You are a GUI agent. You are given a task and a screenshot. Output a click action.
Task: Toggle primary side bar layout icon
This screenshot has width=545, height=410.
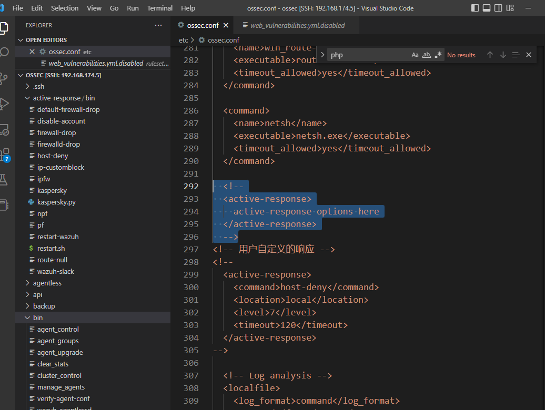(x=475, y=8)
